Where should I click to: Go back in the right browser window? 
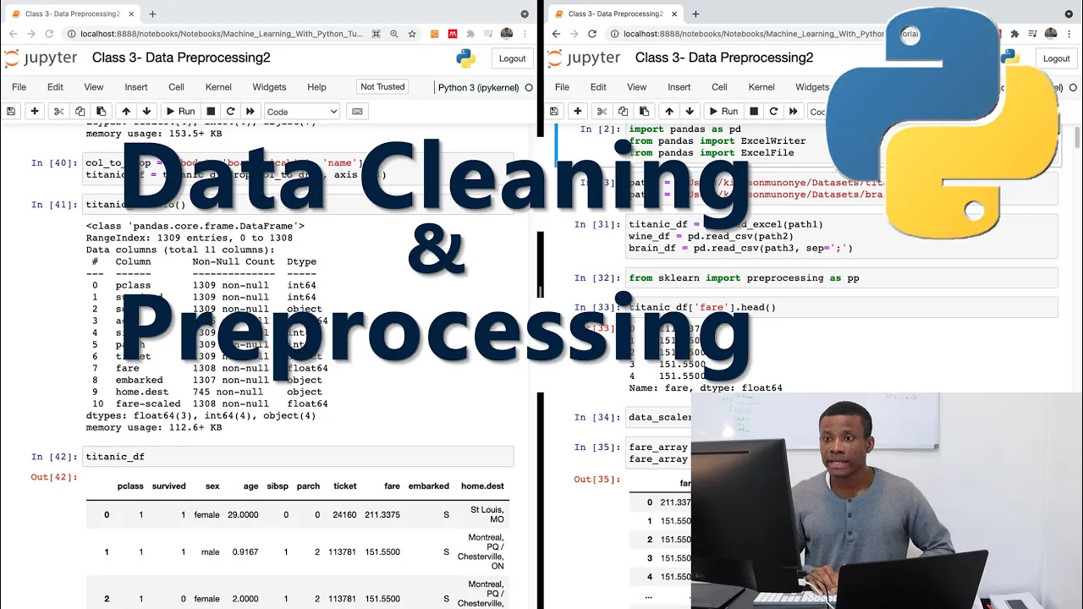[x=556, y=34]
